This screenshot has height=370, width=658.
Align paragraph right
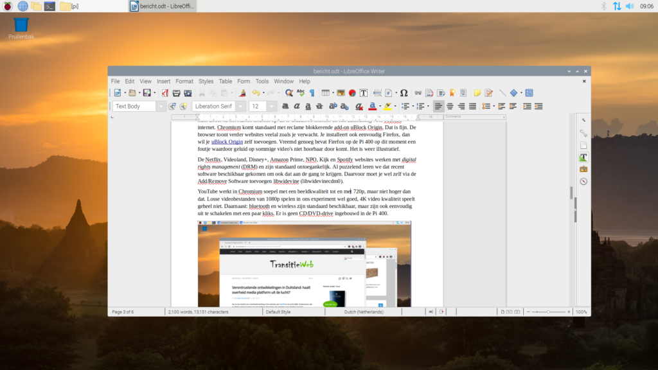click(461, 106)
